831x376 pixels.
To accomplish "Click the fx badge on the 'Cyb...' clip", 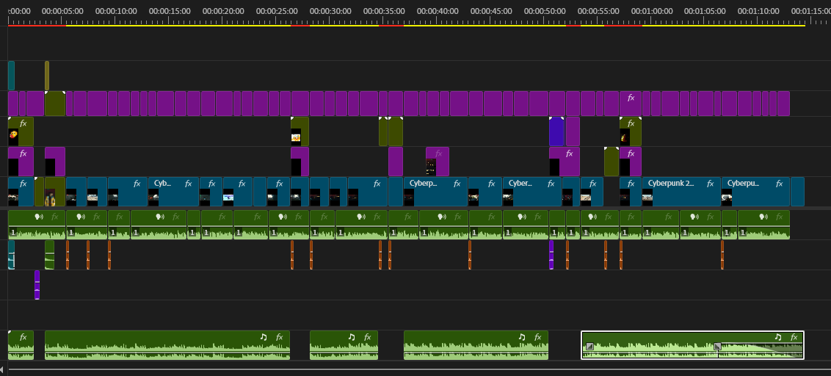I will coord(188,184).
